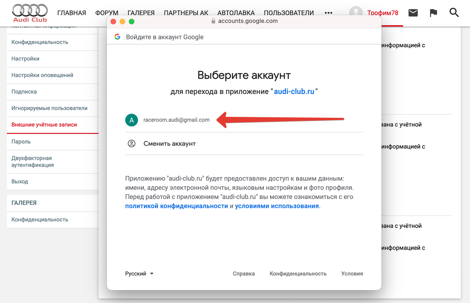The height and width of the screenshot is (303, 470).
Task: Open the ПАРТНЕРЫ АК menu item
Action: point(186,13)
